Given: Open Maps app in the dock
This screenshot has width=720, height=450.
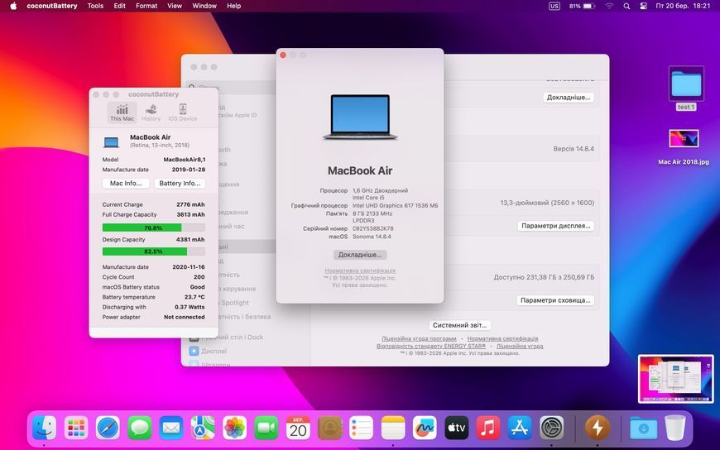Looking at the screenshot, I should tap(203, 428).
